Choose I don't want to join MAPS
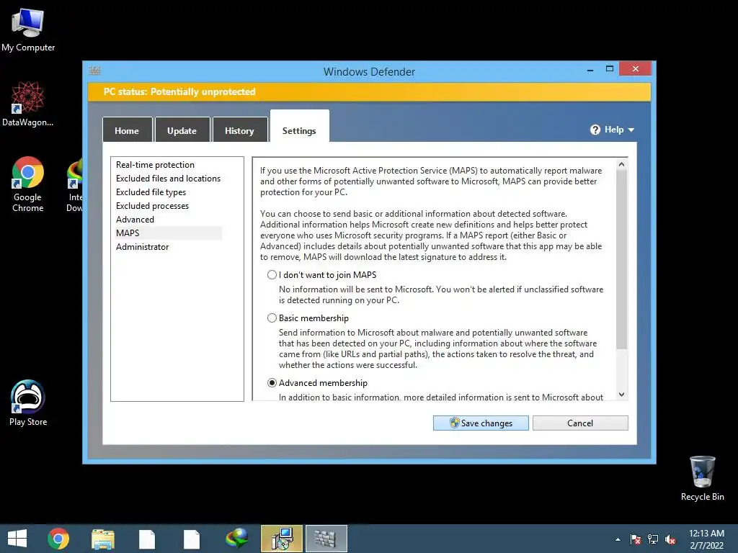Viewport: 738px width, 553px height. (272, 274)
